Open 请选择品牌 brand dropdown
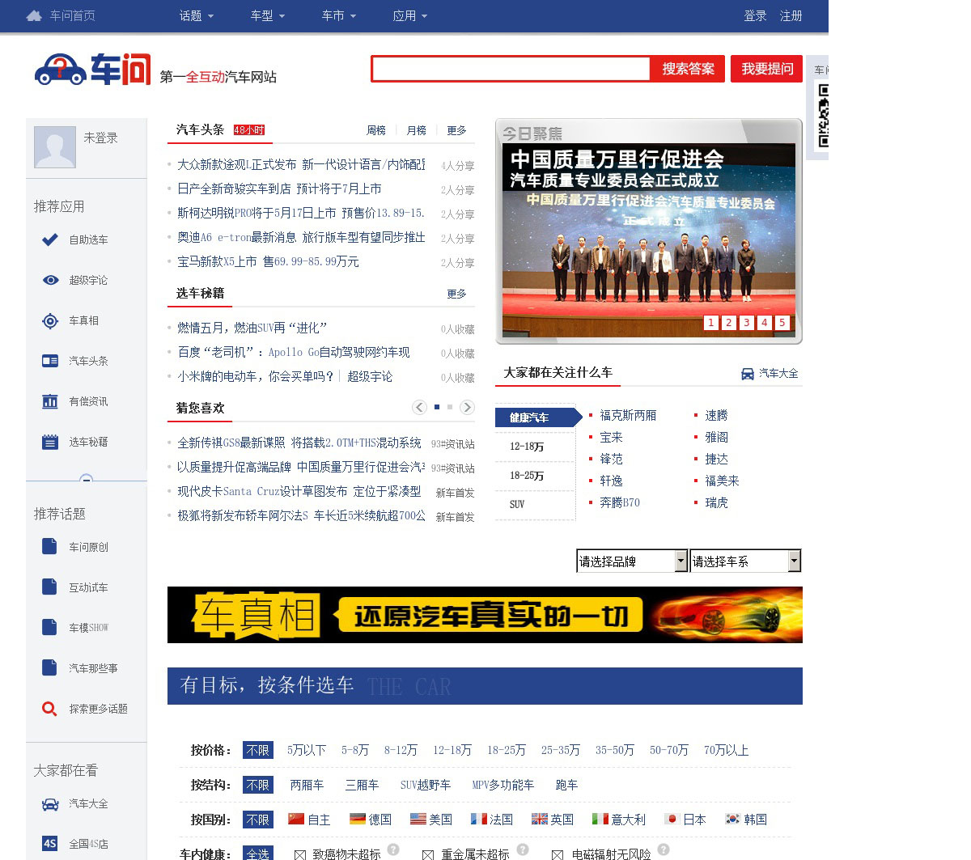This screenshot has height=860, width=971. (x=632, y=561)
